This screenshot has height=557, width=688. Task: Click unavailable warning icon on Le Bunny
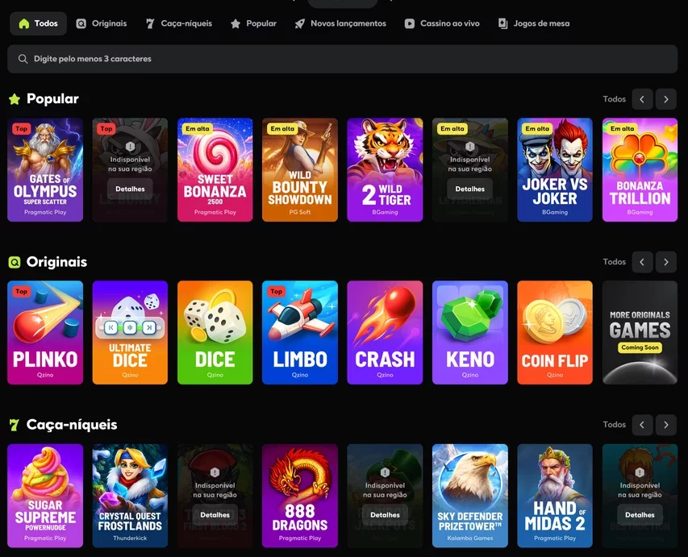pos(130,147)
